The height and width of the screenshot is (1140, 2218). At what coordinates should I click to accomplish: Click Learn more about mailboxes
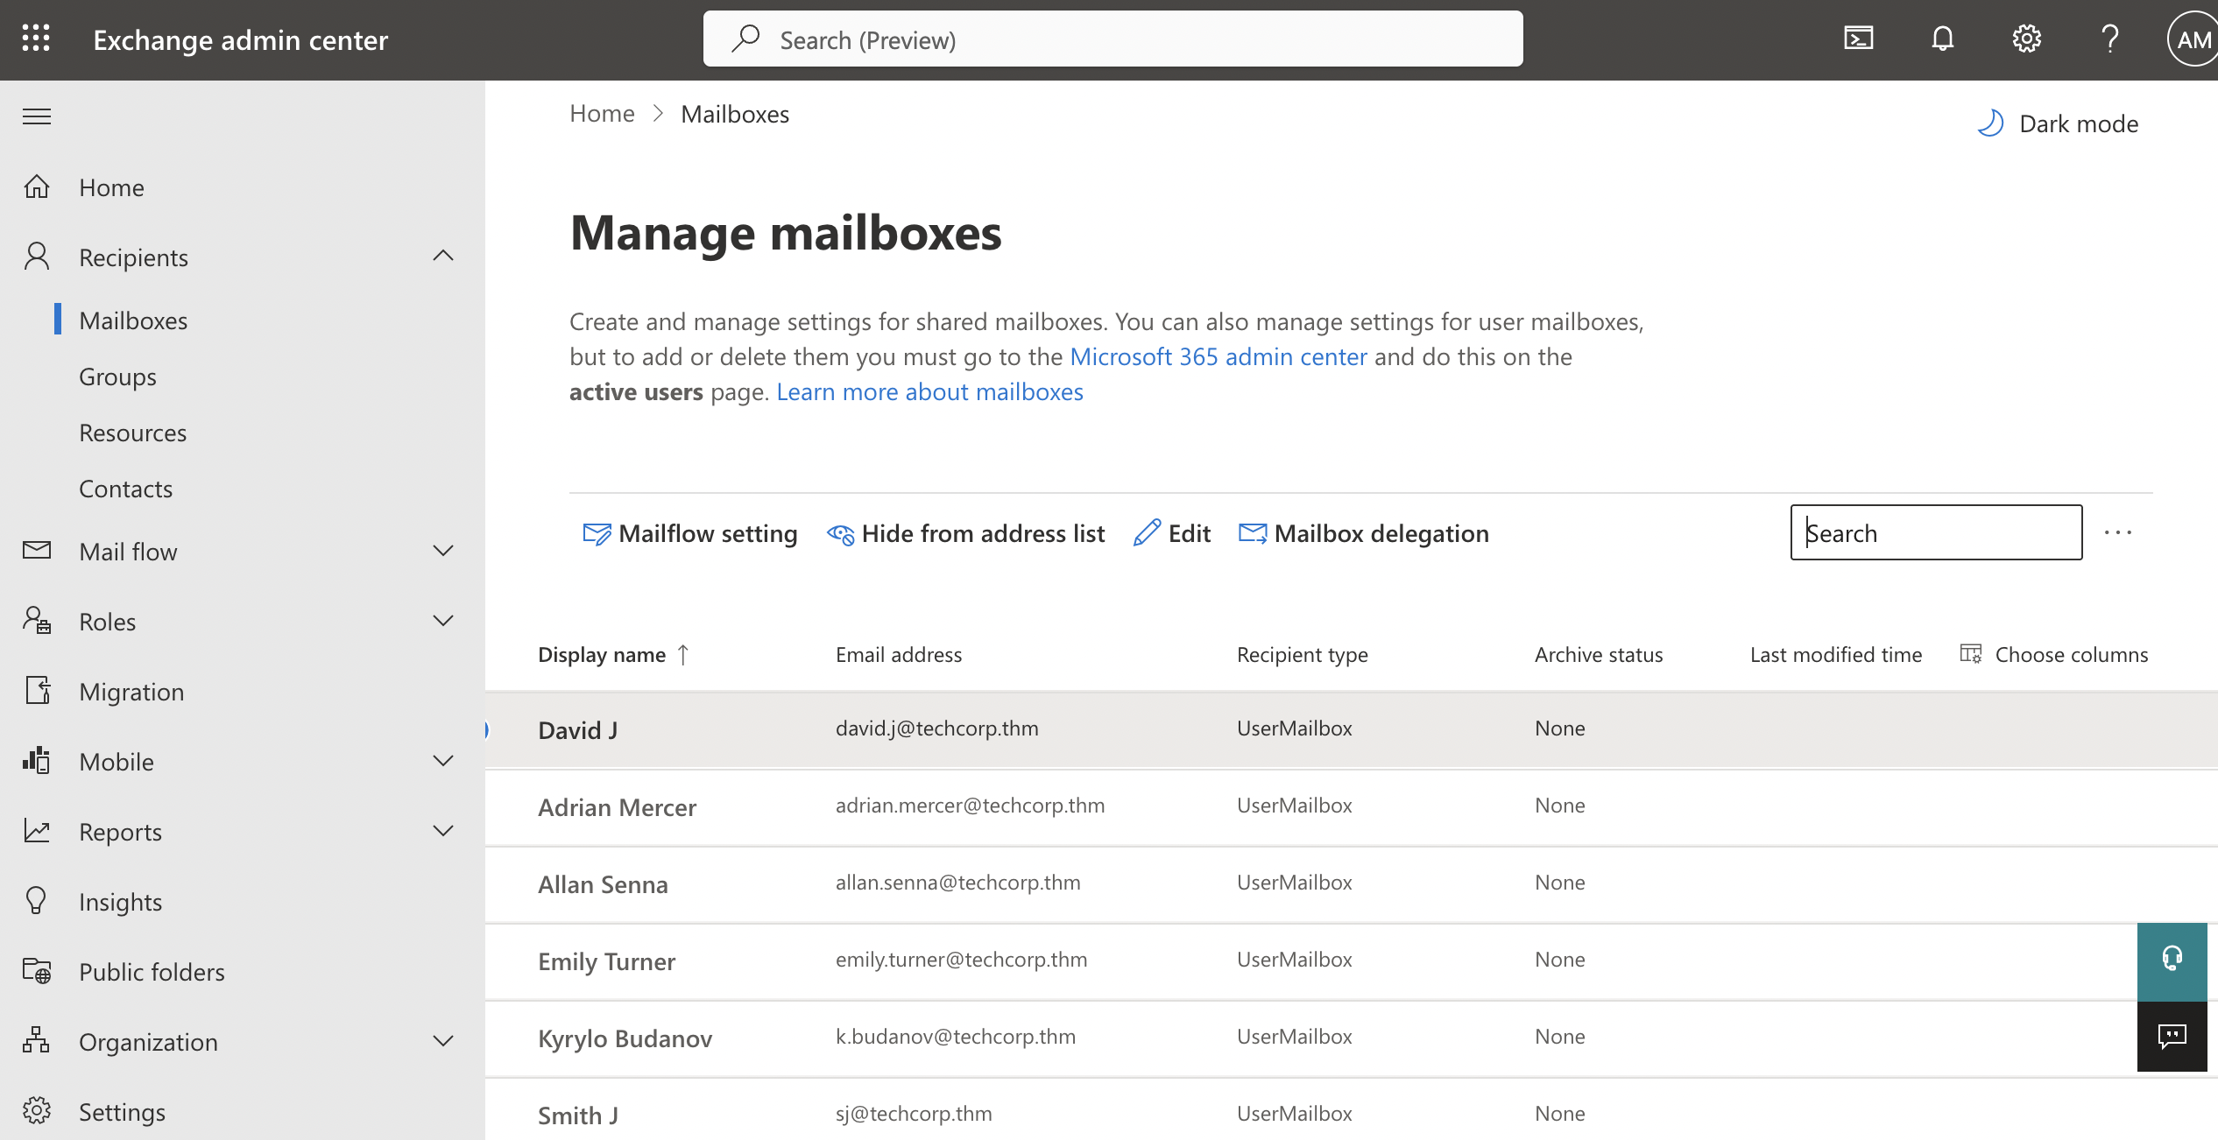click(929, 391)
